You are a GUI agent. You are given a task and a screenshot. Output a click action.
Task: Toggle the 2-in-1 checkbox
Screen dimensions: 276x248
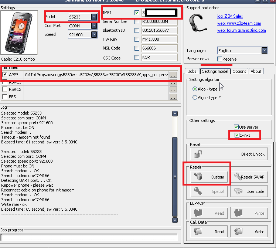[x=237, y=135]
